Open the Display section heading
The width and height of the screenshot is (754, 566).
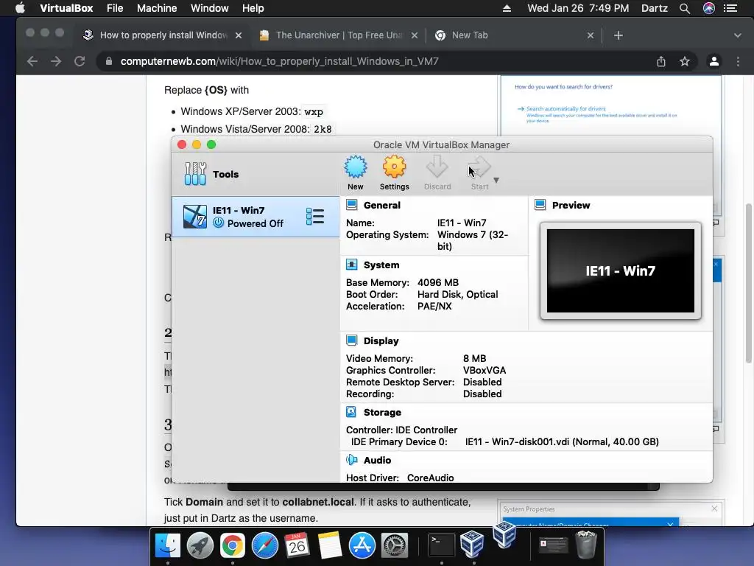381,340
